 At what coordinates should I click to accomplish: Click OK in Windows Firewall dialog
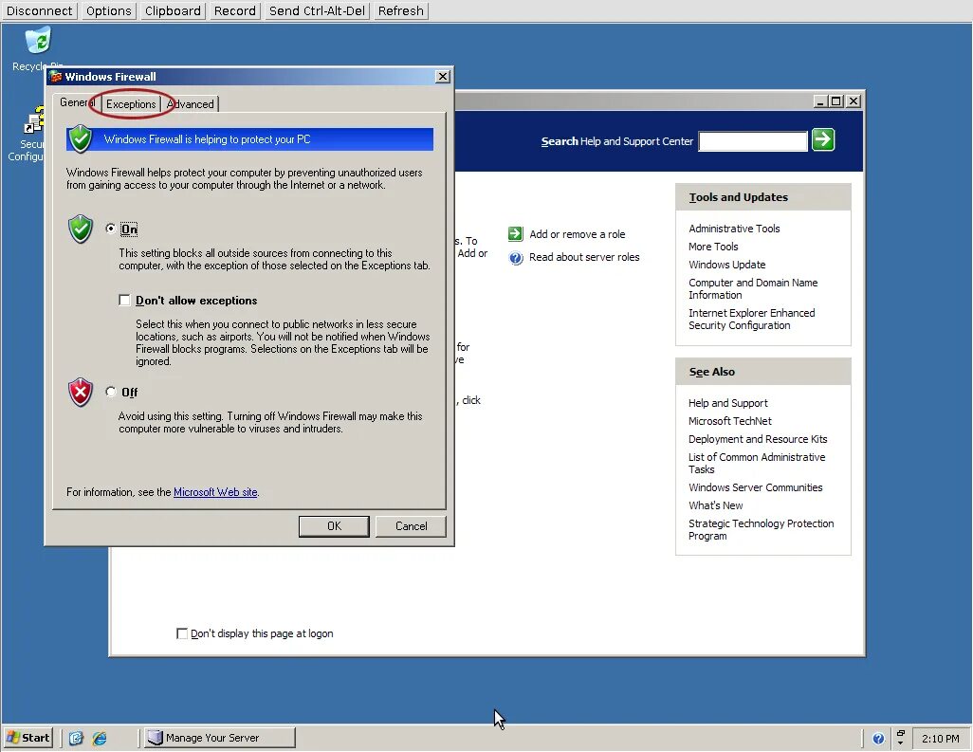click(334, 526)
